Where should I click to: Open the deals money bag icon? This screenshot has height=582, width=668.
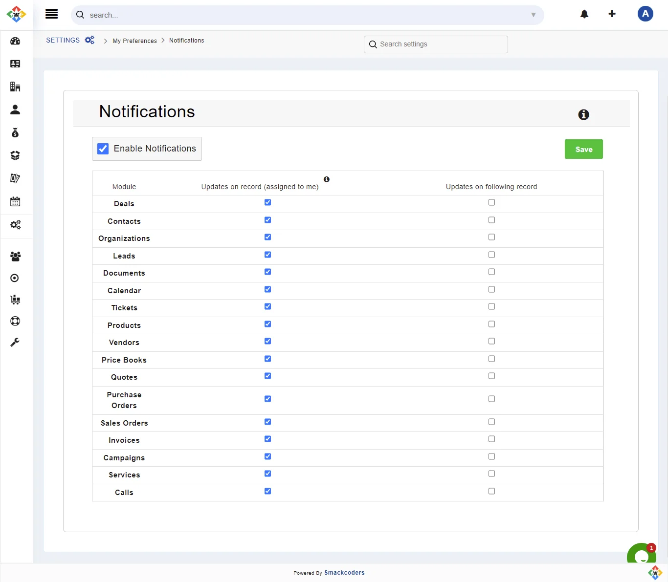tap(15, 132)
